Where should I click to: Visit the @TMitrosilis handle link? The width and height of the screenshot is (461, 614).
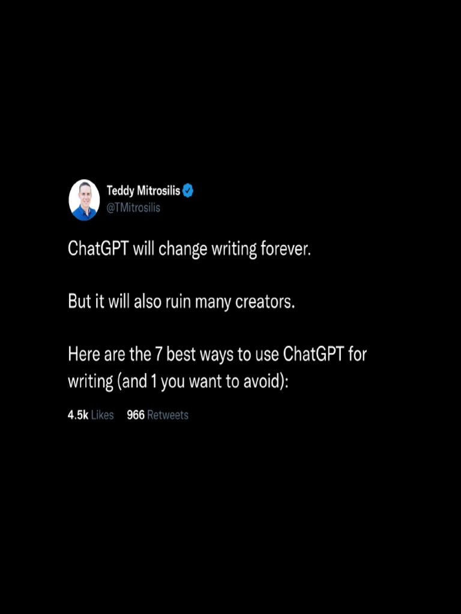click(x=134, y=208)
